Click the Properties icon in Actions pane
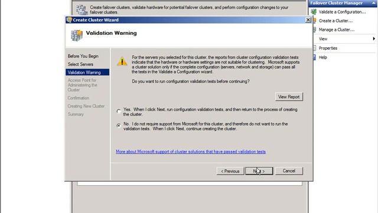Image resolution: width=378 pixels, height=213 pixels. [x=314, y=48]
